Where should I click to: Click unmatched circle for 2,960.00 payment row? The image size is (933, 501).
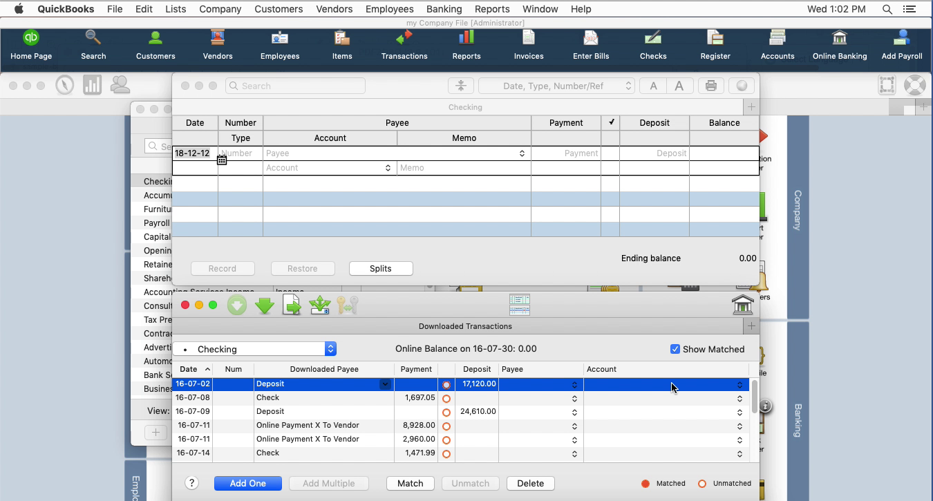446,440
